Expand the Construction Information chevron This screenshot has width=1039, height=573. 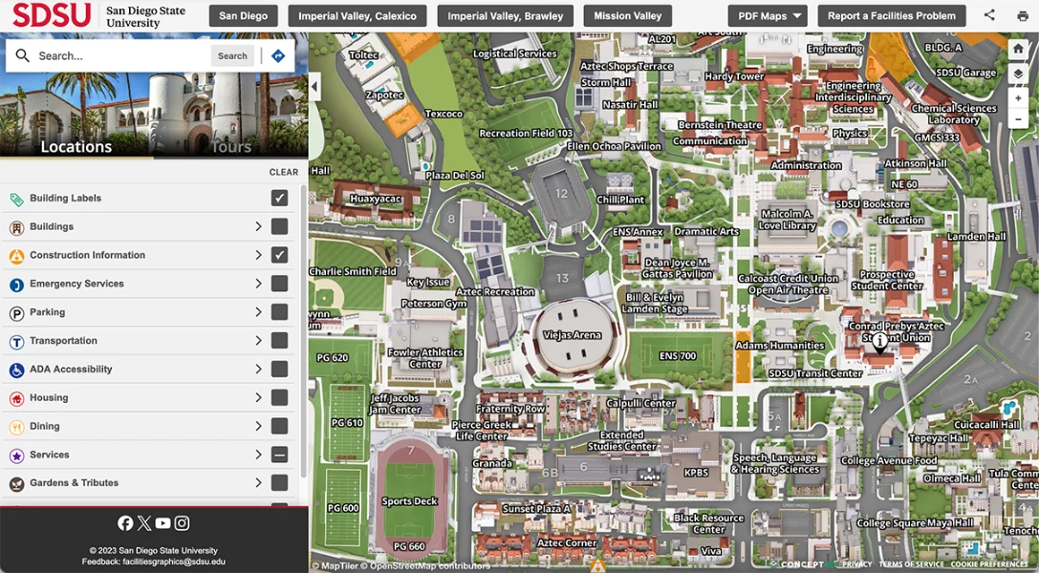258,255
